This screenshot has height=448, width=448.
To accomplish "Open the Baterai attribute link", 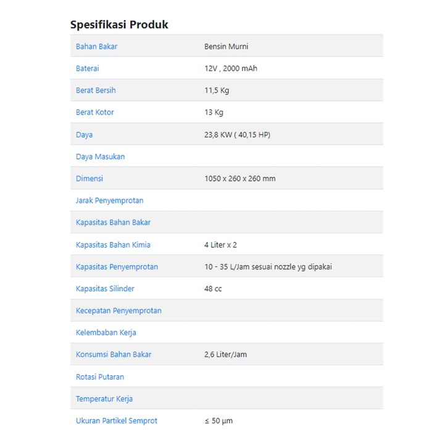I will [87, 68].
